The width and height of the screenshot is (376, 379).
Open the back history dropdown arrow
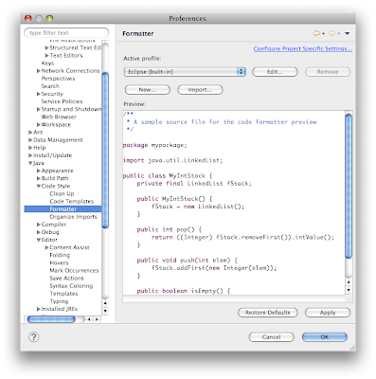point(323,34)
